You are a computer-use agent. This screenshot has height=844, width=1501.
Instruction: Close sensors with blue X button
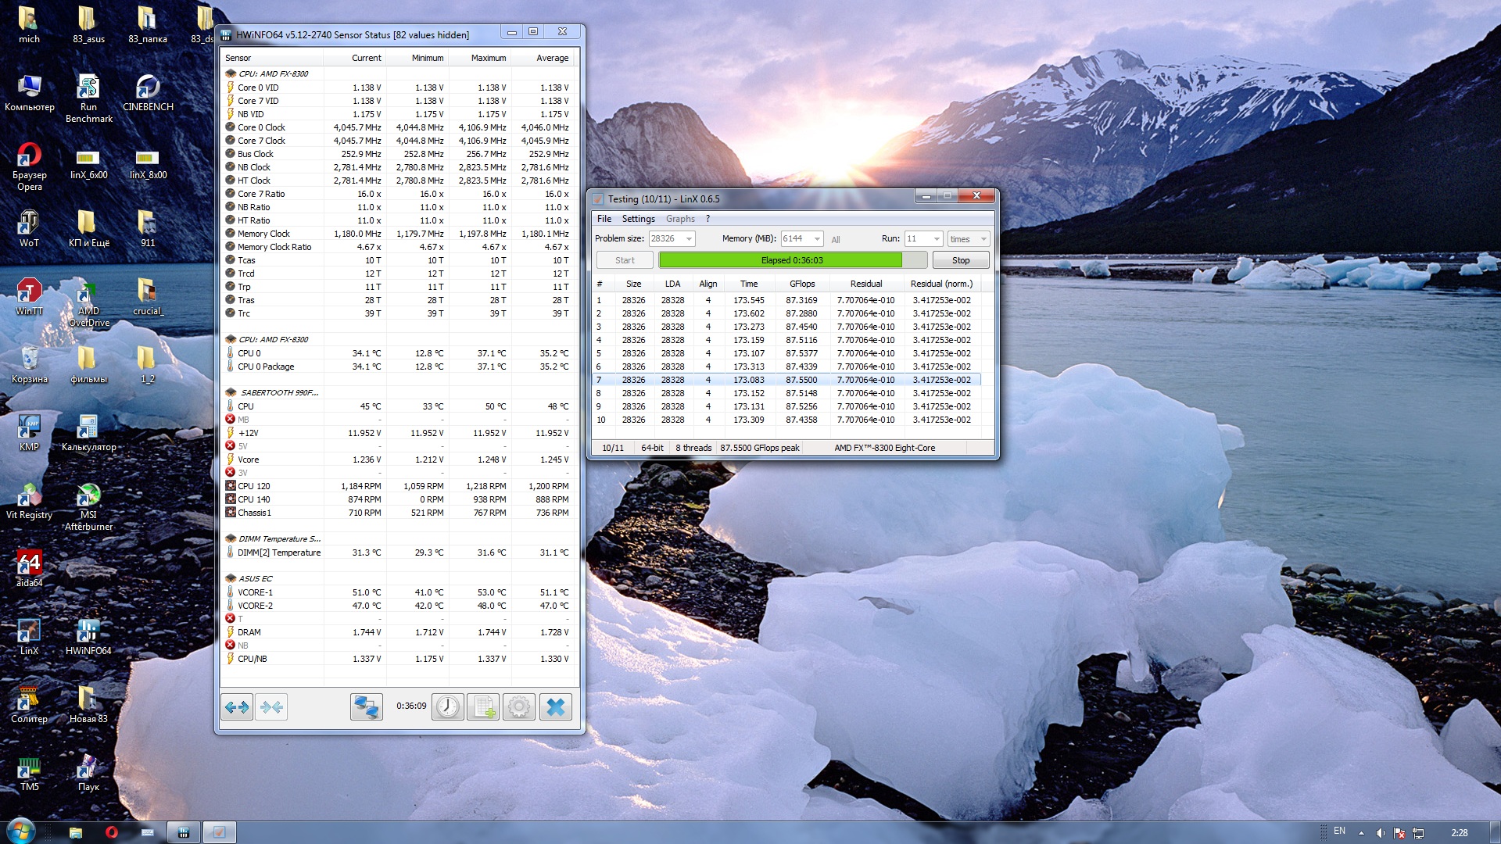point(555,707)
